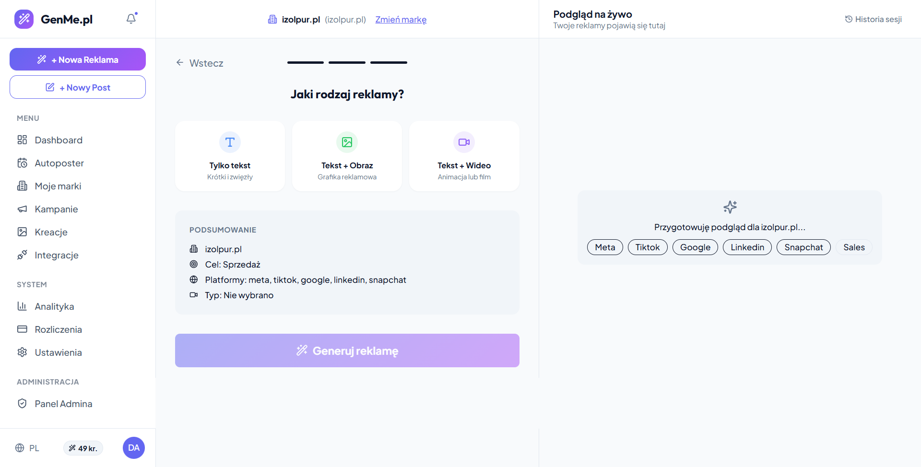Viewport: 921px width, 467px height.
Task: Open Analityka chart icon in sidebar
Action: click(x=22, y=306)
